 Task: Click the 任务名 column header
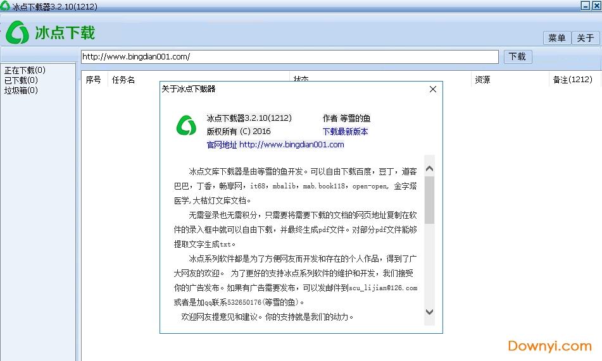[123, 80]
